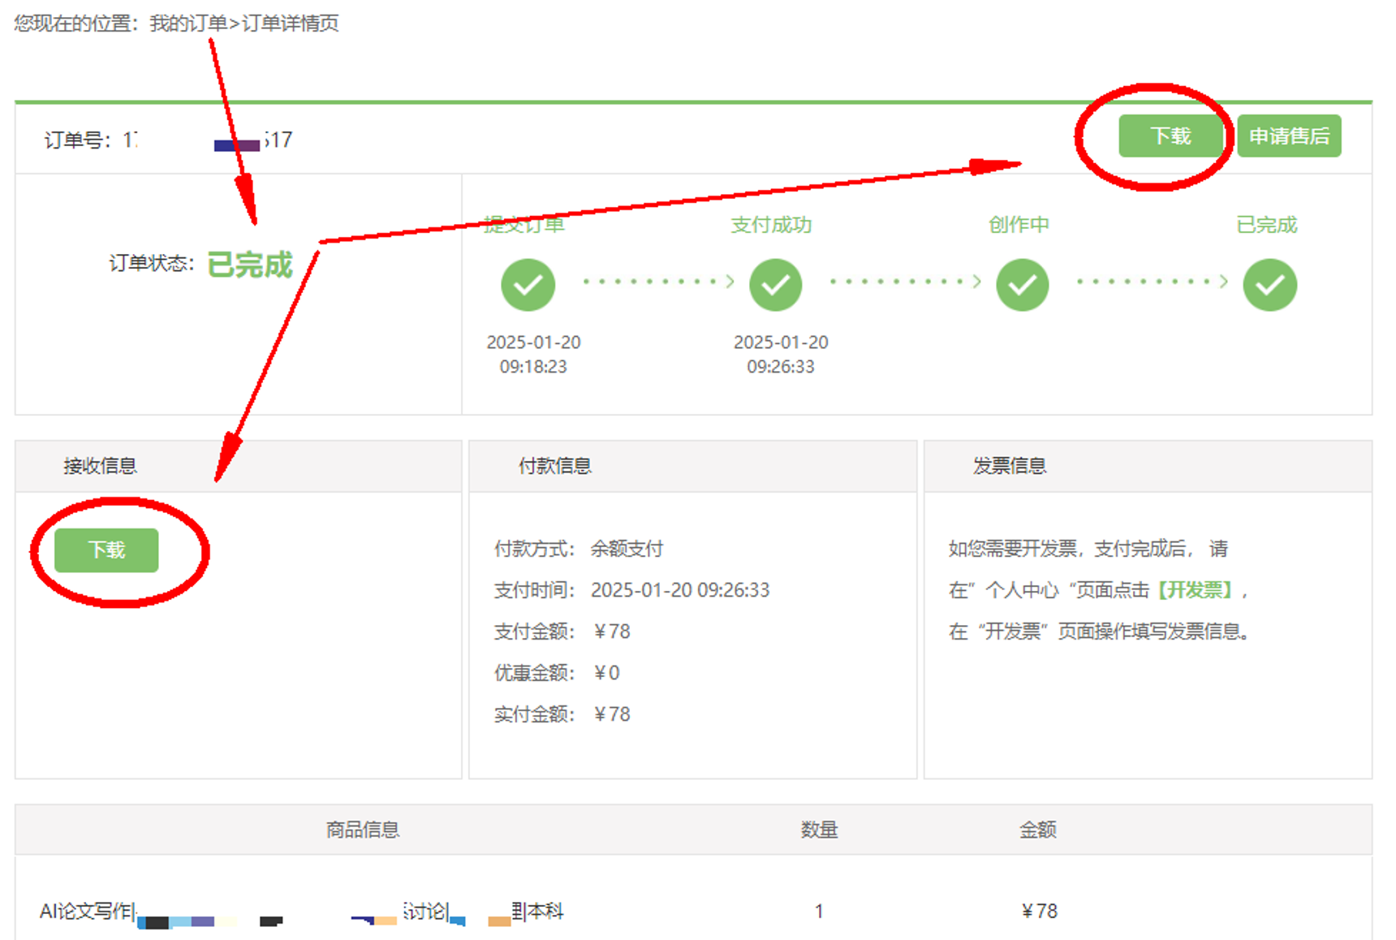Click the 支付金额 ¥78 value
The image size is (1396, 940).
tap(612, 632)
